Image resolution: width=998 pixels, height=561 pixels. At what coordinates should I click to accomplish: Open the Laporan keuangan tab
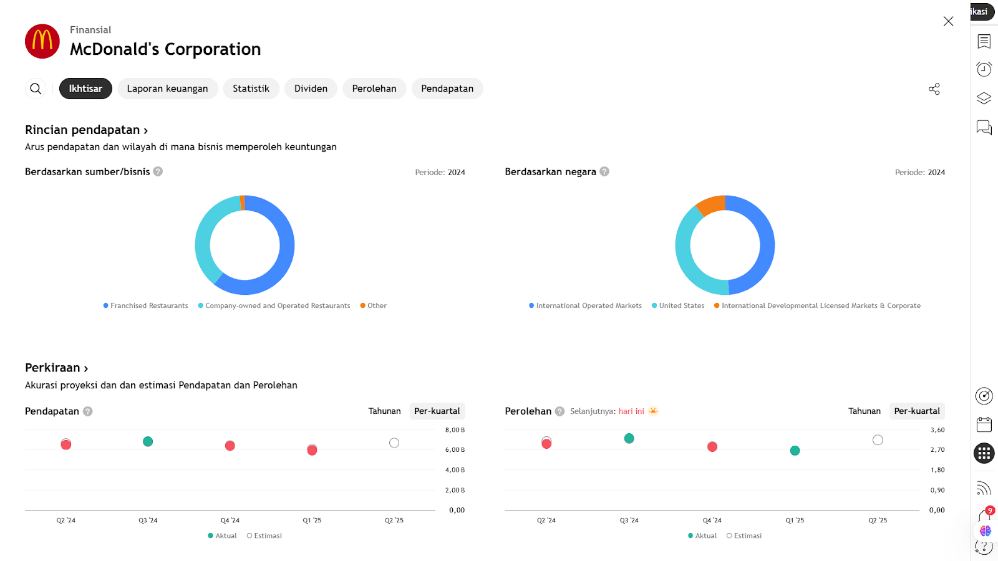[x=167, y=89]
